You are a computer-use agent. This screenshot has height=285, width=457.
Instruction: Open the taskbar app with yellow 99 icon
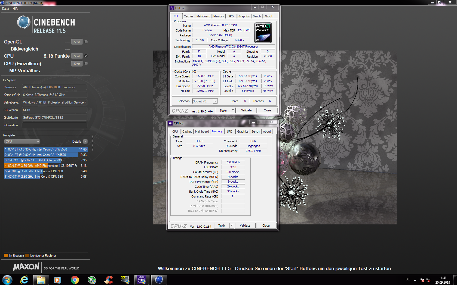(125, 280)
